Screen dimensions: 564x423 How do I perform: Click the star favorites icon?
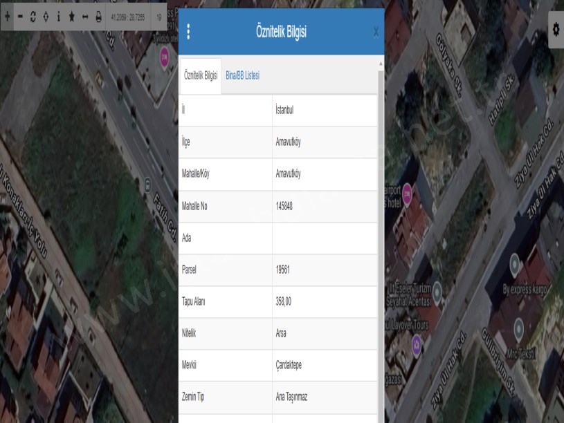pyautogui.click(x=72, y=16)
